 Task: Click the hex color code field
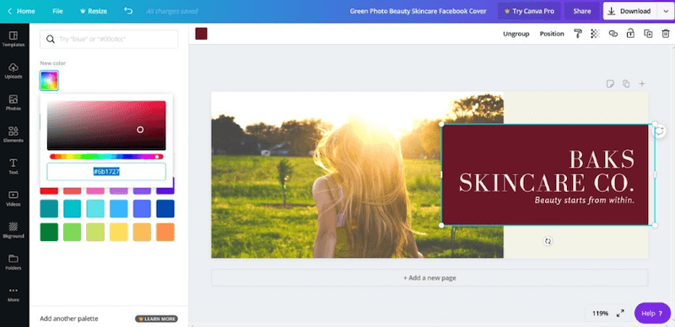tap(106, 172)
